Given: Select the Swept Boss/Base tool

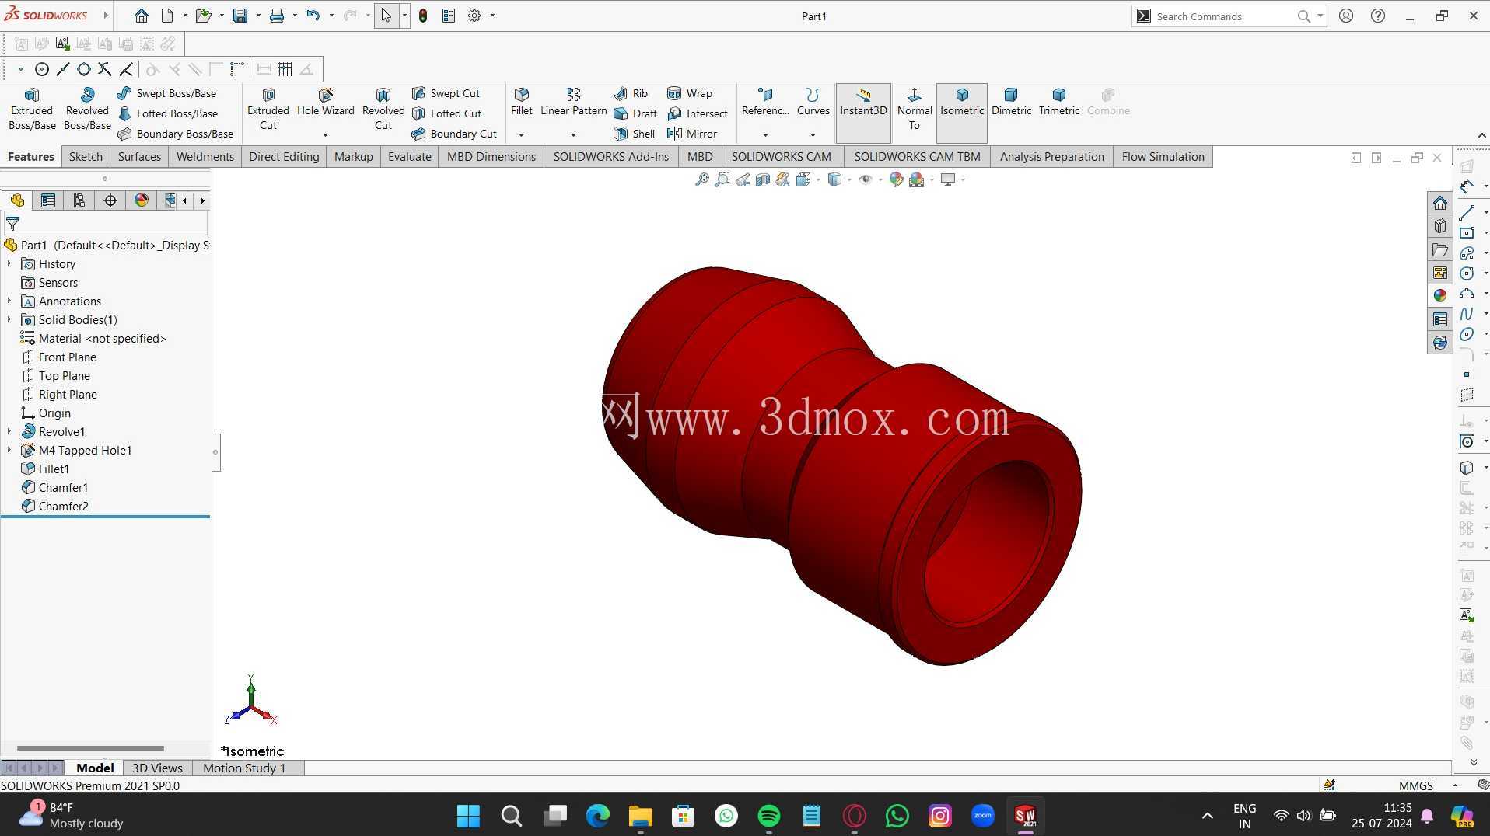Looking at the screenshot, I should (x=166, y=93).
